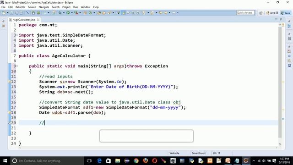Click the Writable status bar entry
293x165 pixels.
pyautogui.click(x=174, y=153)
